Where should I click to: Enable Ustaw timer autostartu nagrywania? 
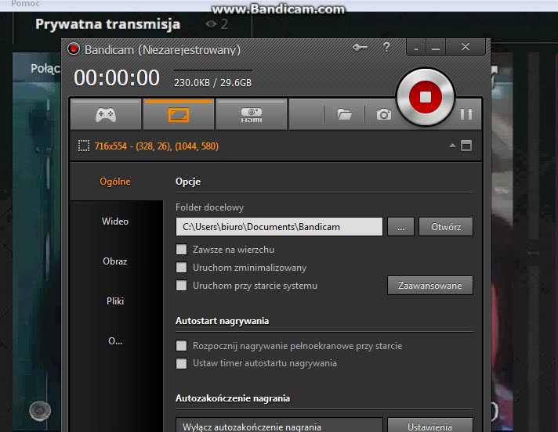pyautogui.click(x=182, y=363)
